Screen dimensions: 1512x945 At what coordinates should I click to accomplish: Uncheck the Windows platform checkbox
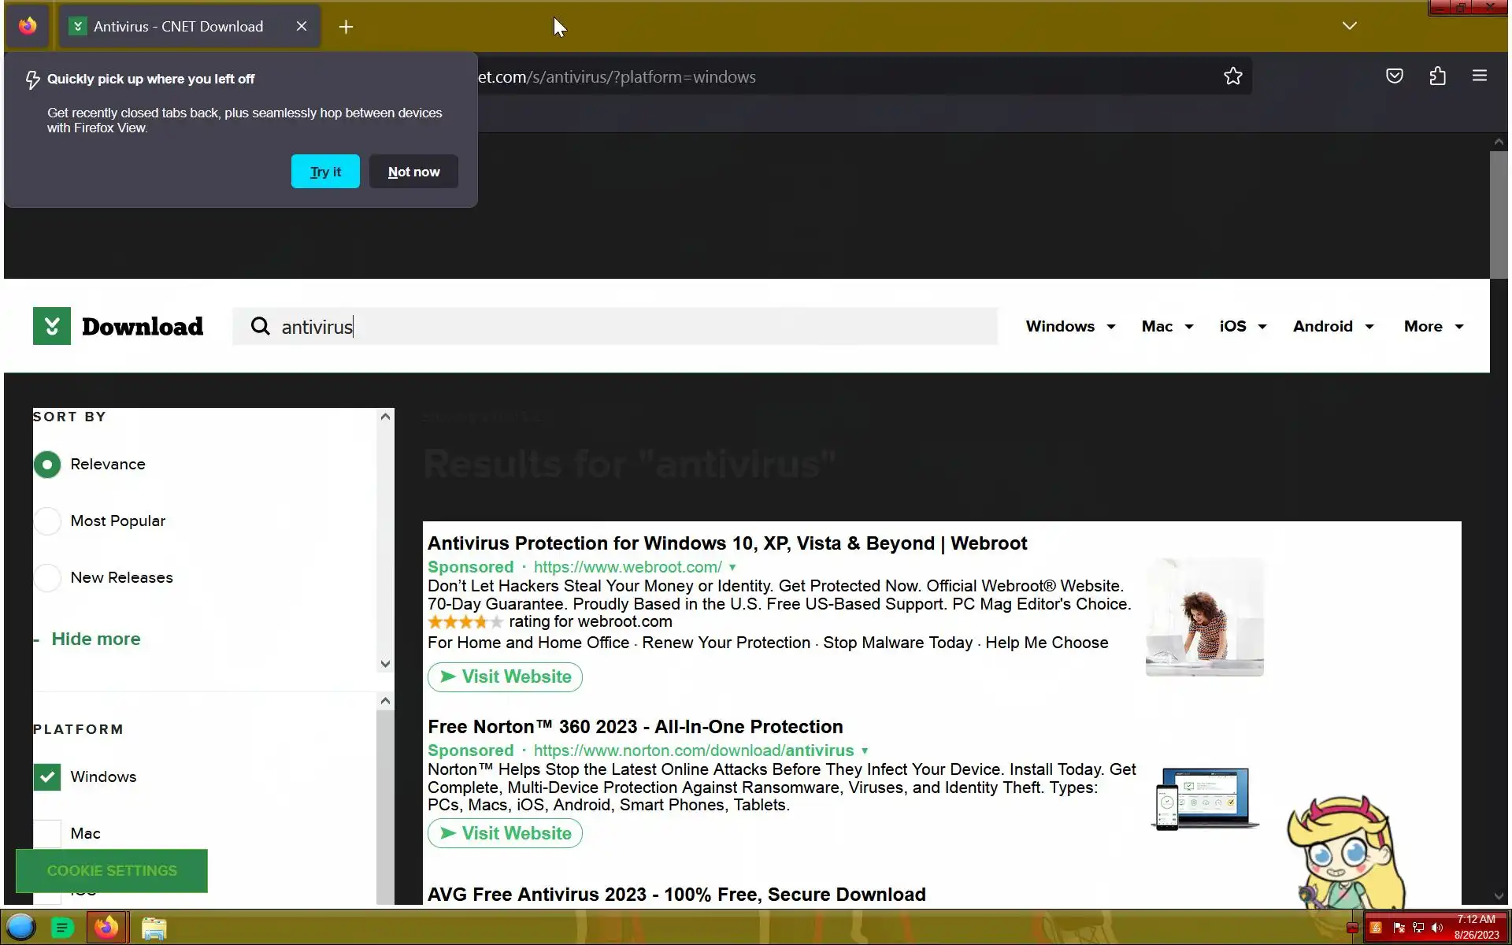47,776
